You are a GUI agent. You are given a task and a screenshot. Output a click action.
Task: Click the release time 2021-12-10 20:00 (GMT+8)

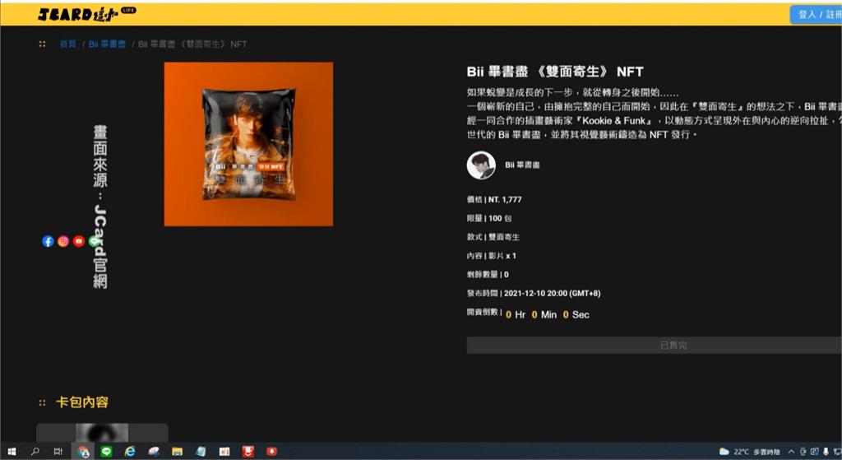click(552, 294)
